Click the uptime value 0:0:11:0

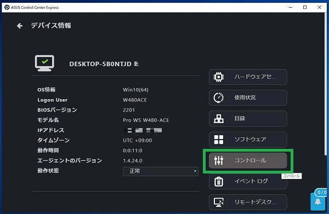click(x=132, y=151)
